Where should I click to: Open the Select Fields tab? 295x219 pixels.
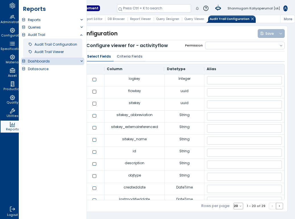point(99,56)
